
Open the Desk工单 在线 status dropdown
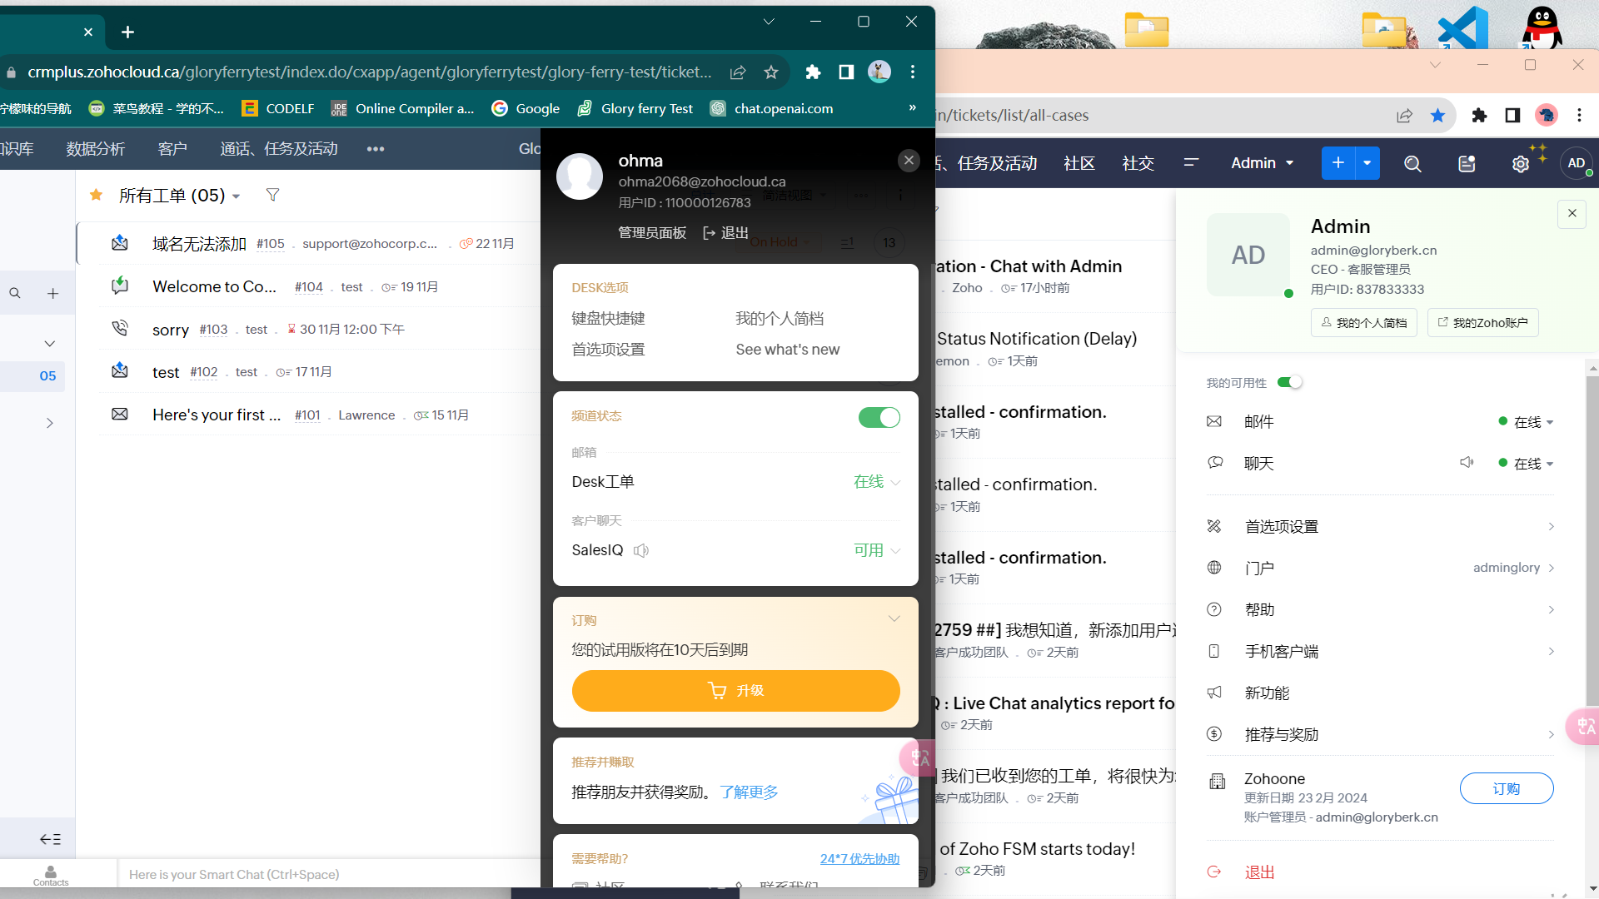pyautogui.click(x=877, y=482)
